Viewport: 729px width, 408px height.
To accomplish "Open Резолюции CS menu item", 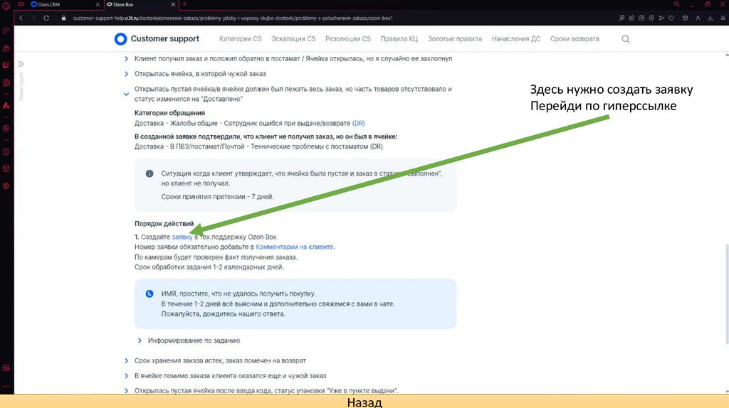I will pos(347,39).
